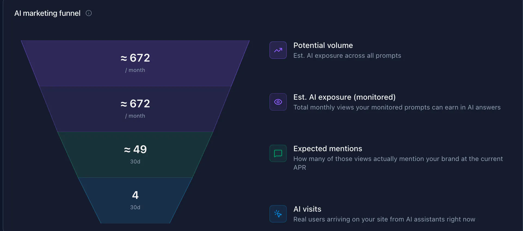Click the info icon beside AI marketing funnel
Viewport: 523px width, 231px height.
pyautogui.click(x=89, y=13)
